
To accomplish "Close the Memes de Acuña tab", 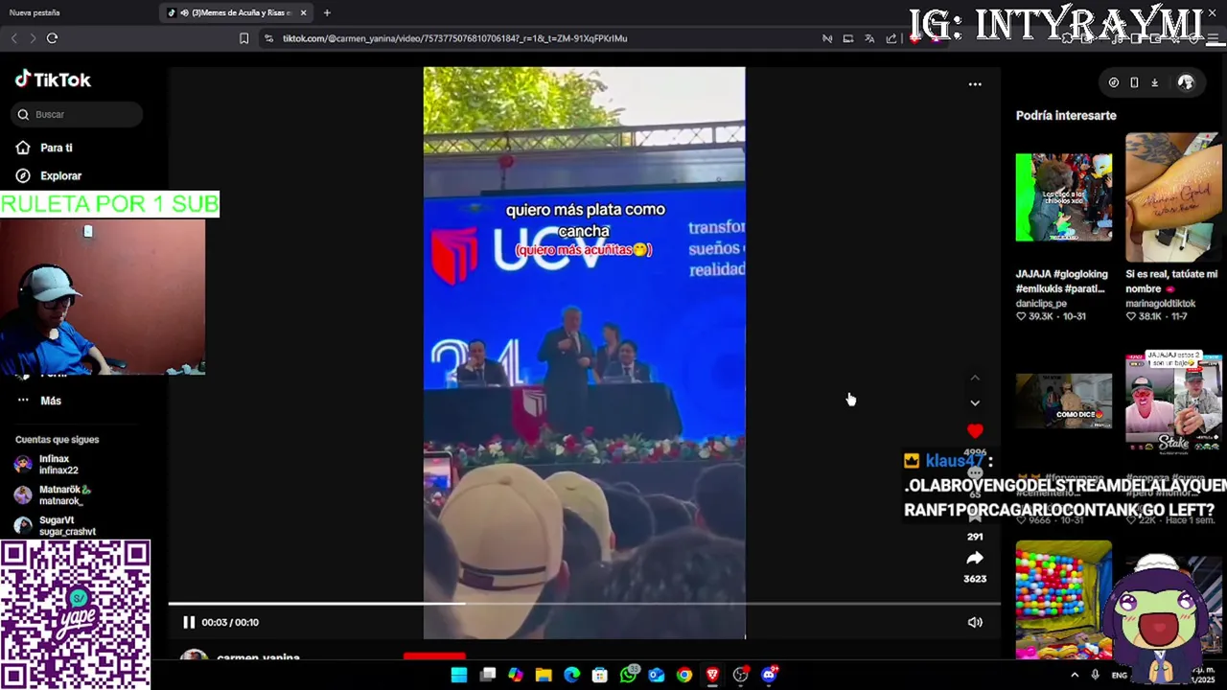I will 304,12.
